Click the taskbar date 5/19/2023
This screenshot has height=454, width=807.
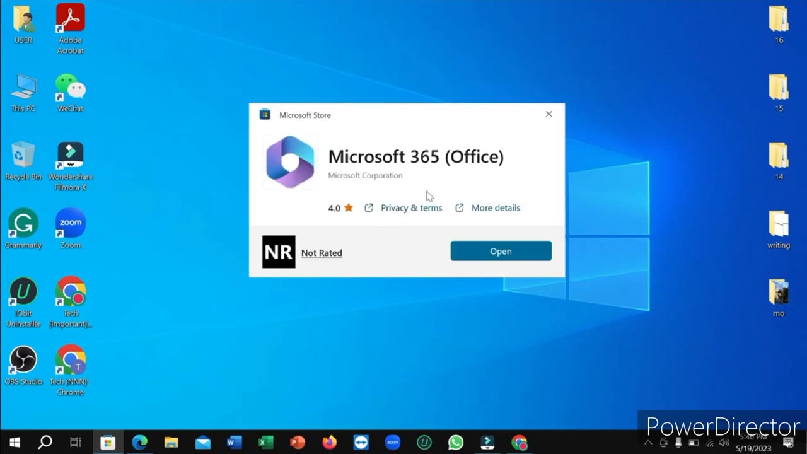tap(753, 448)
